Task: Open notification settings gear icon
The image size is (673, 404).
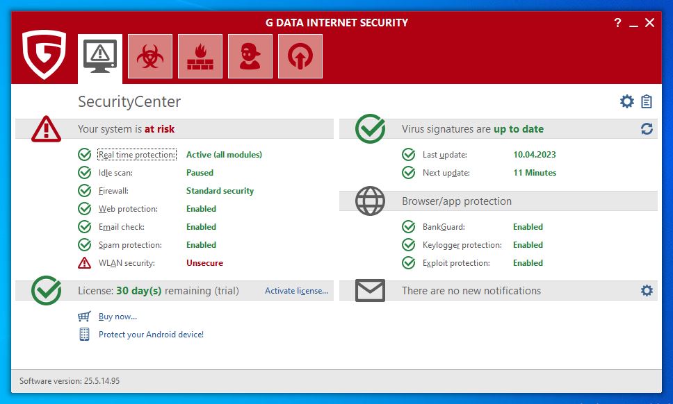Action: click(x=647, y=290)
